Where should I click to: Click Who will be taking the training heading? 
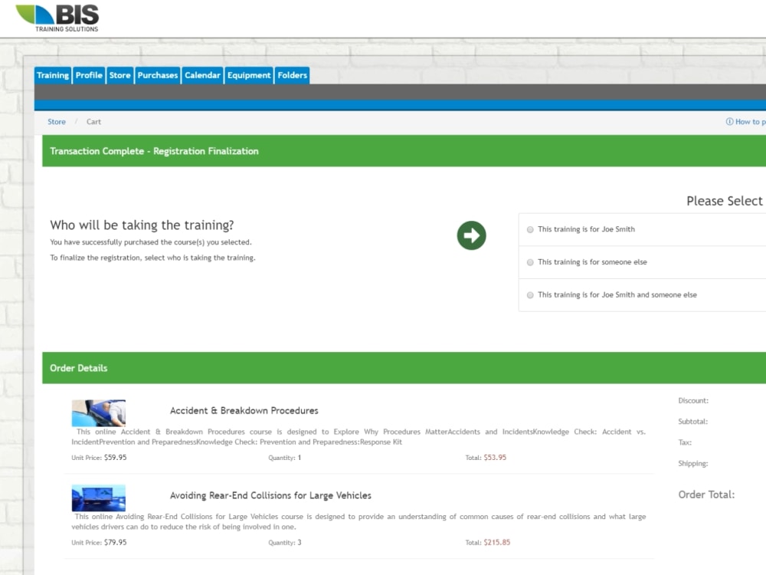[x=142, y=225]
